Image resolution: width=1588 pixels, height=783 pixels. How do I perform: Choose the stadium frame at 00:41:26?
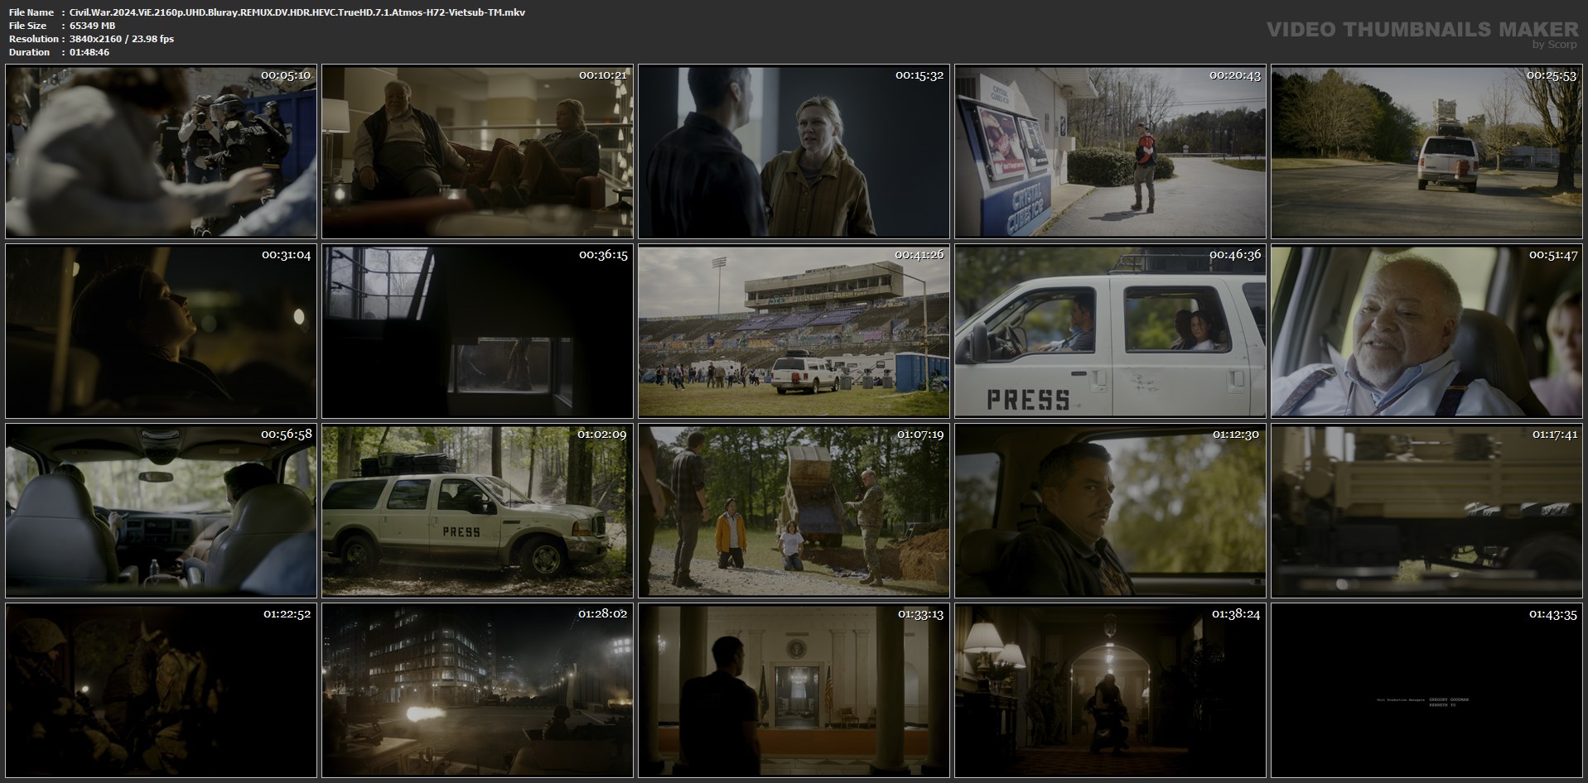[x=794, y=331]
